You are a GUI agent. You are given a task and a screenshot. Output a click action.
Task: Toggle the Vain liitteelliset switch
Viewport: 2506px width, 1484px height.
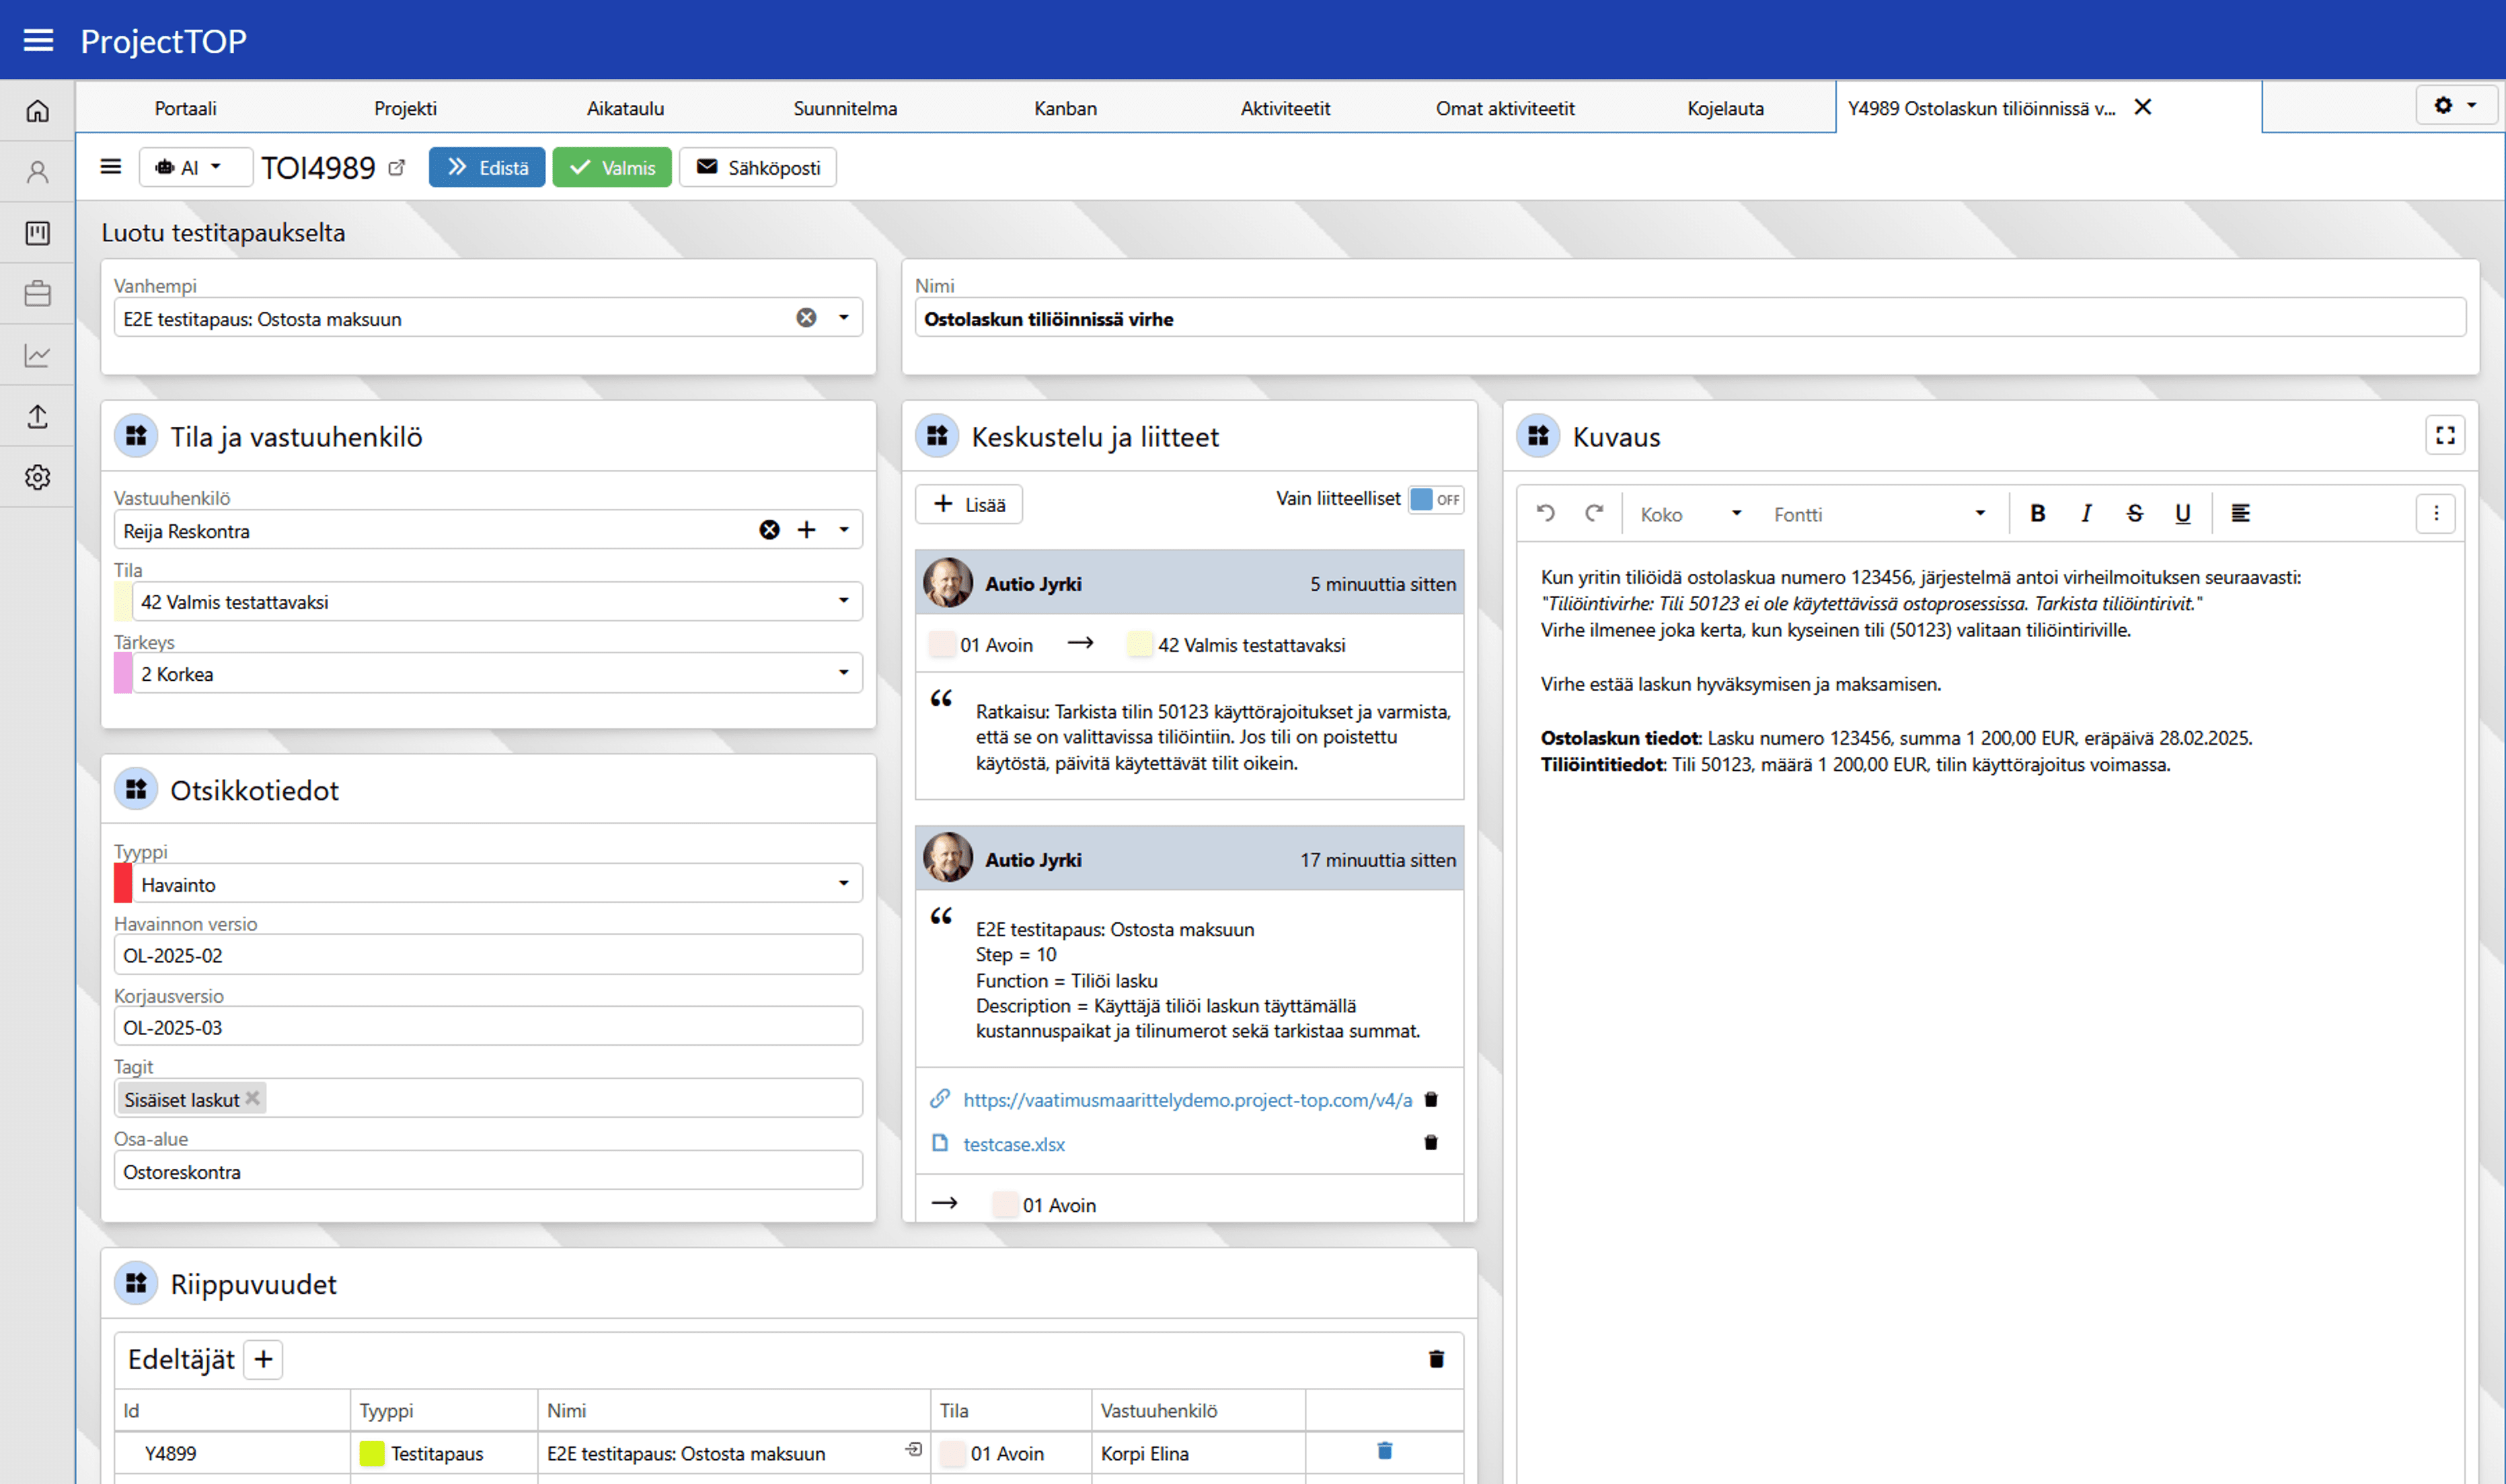coord(1435,499)
